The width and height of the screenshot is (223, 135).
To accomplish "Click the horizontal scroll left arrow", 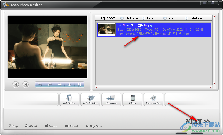I will click(96, 87).
